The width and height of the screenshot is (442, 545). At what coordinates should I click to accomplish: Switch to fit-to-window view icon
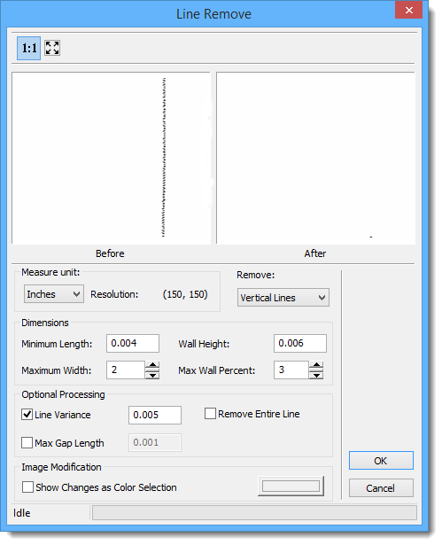pyautogui.click(x=52, y=48)
